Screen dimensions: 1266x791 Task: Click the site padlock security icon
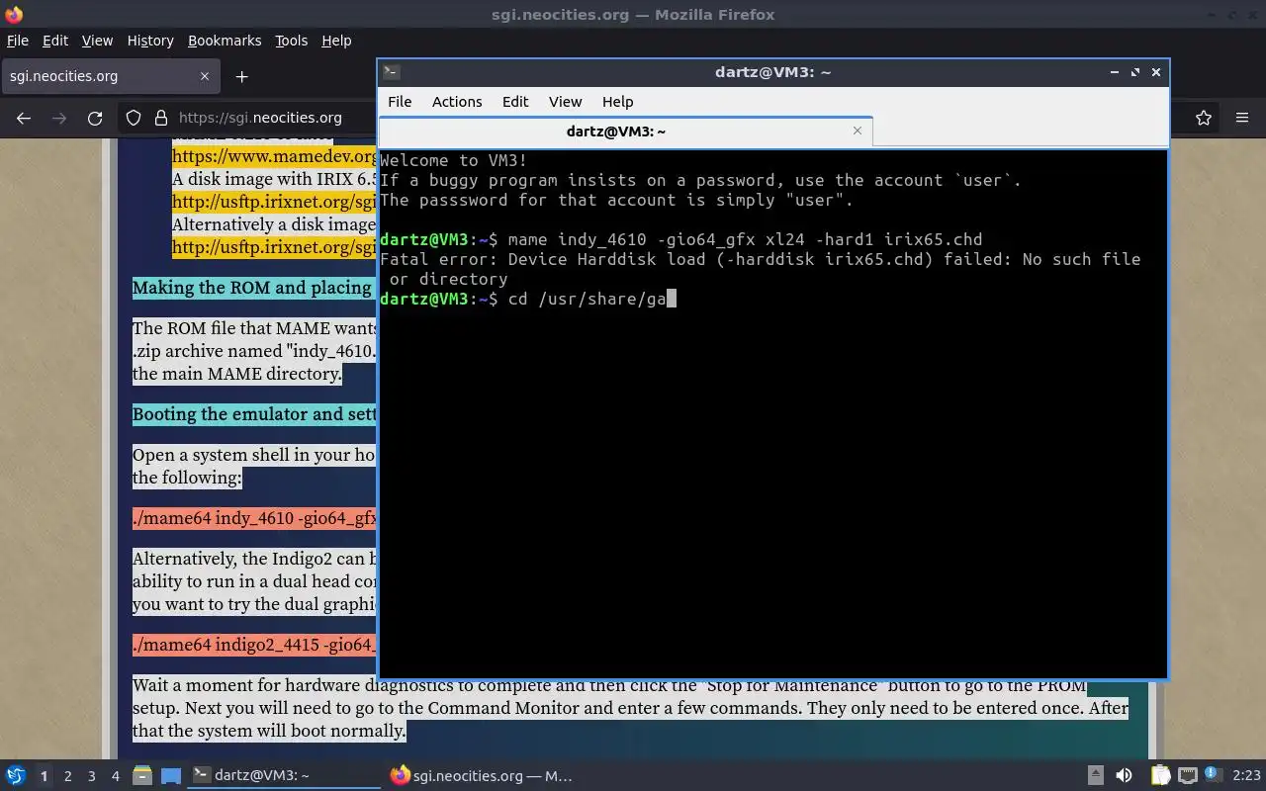coord(161,118)
